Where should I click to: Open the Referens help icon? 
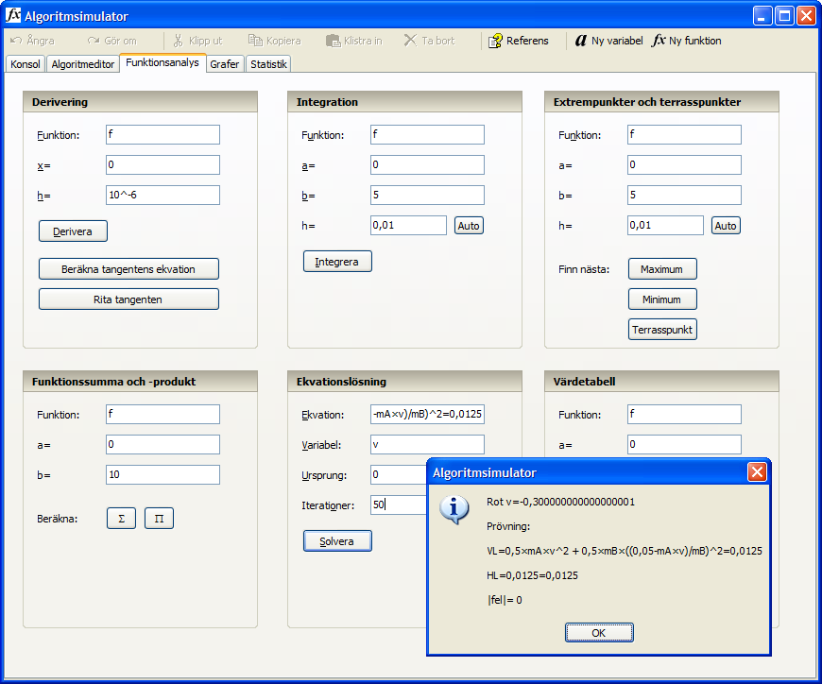coord(495,41)
